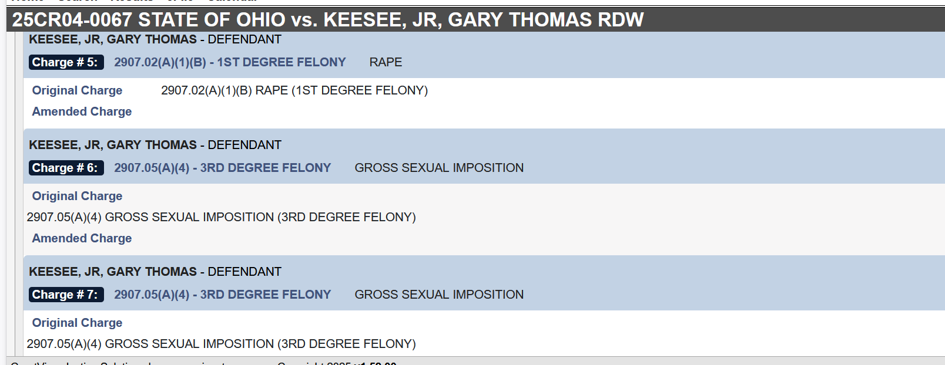
Task: Click Amended Charge label under Charge 6
Action: (82, 238)
